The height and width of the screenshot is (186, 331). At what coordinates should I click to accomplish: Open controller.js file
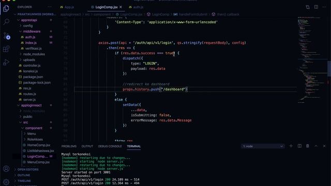[32, 66]
